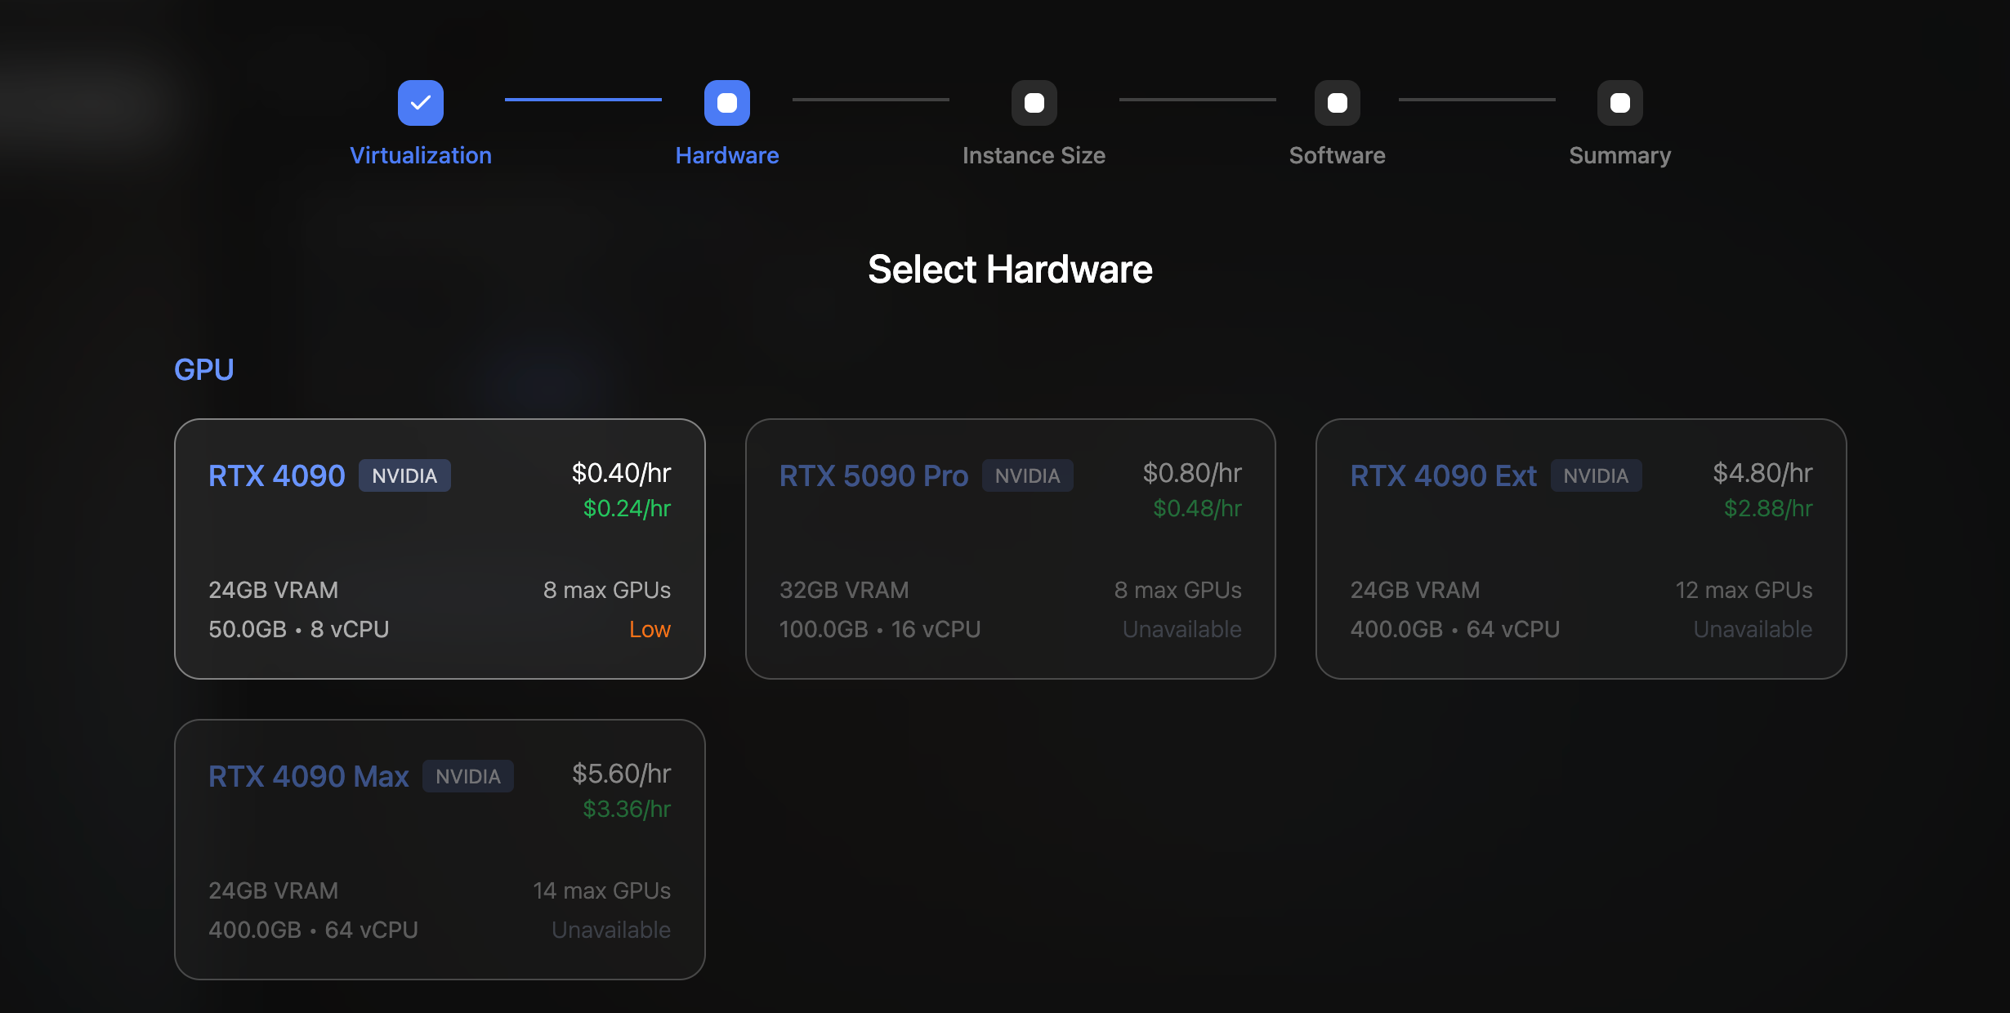The image size is (2010, 1013).
Task: Click the discounted $0.24/hr price on RTX 4090
Action: [x=626, y=508]
